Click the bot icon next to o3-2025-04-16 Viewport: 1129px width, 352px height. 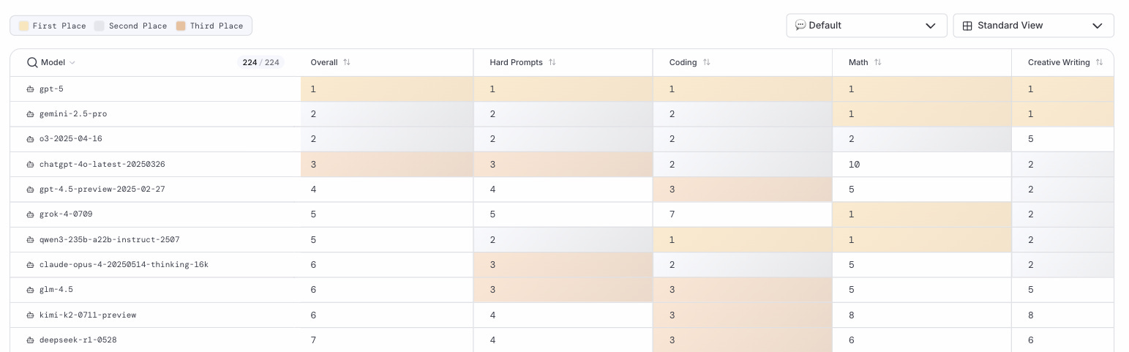30,139
